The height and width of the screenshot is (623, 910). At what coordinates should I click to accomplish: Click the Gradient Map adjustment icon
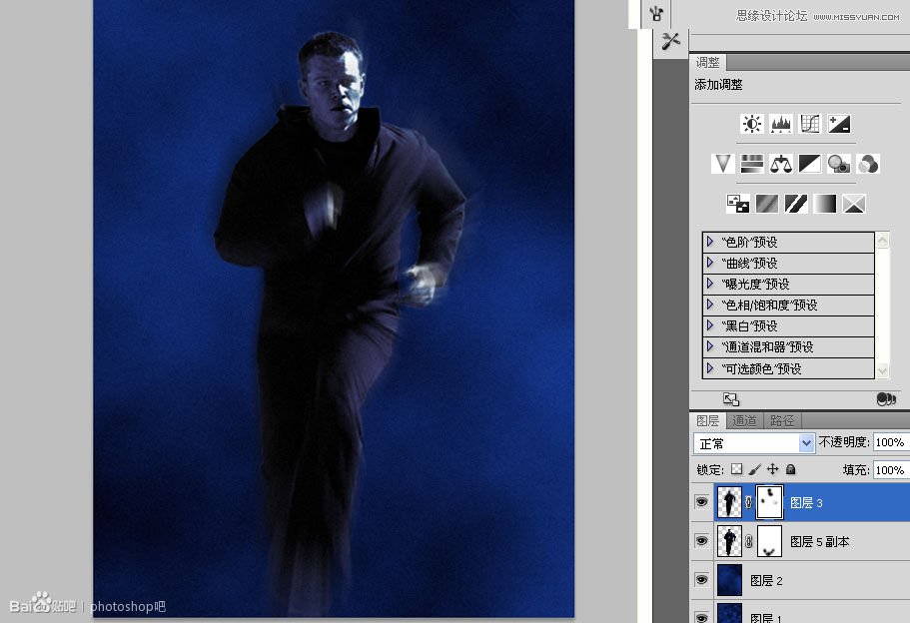[x=825, y=203]
